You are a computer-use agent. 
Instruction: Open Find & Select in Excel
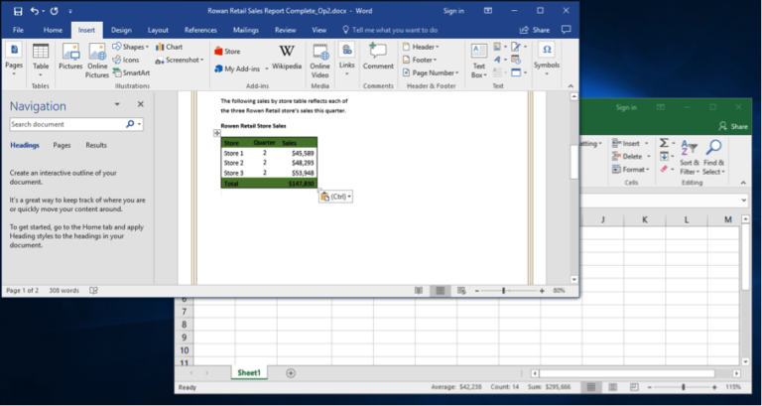(713, 158)
